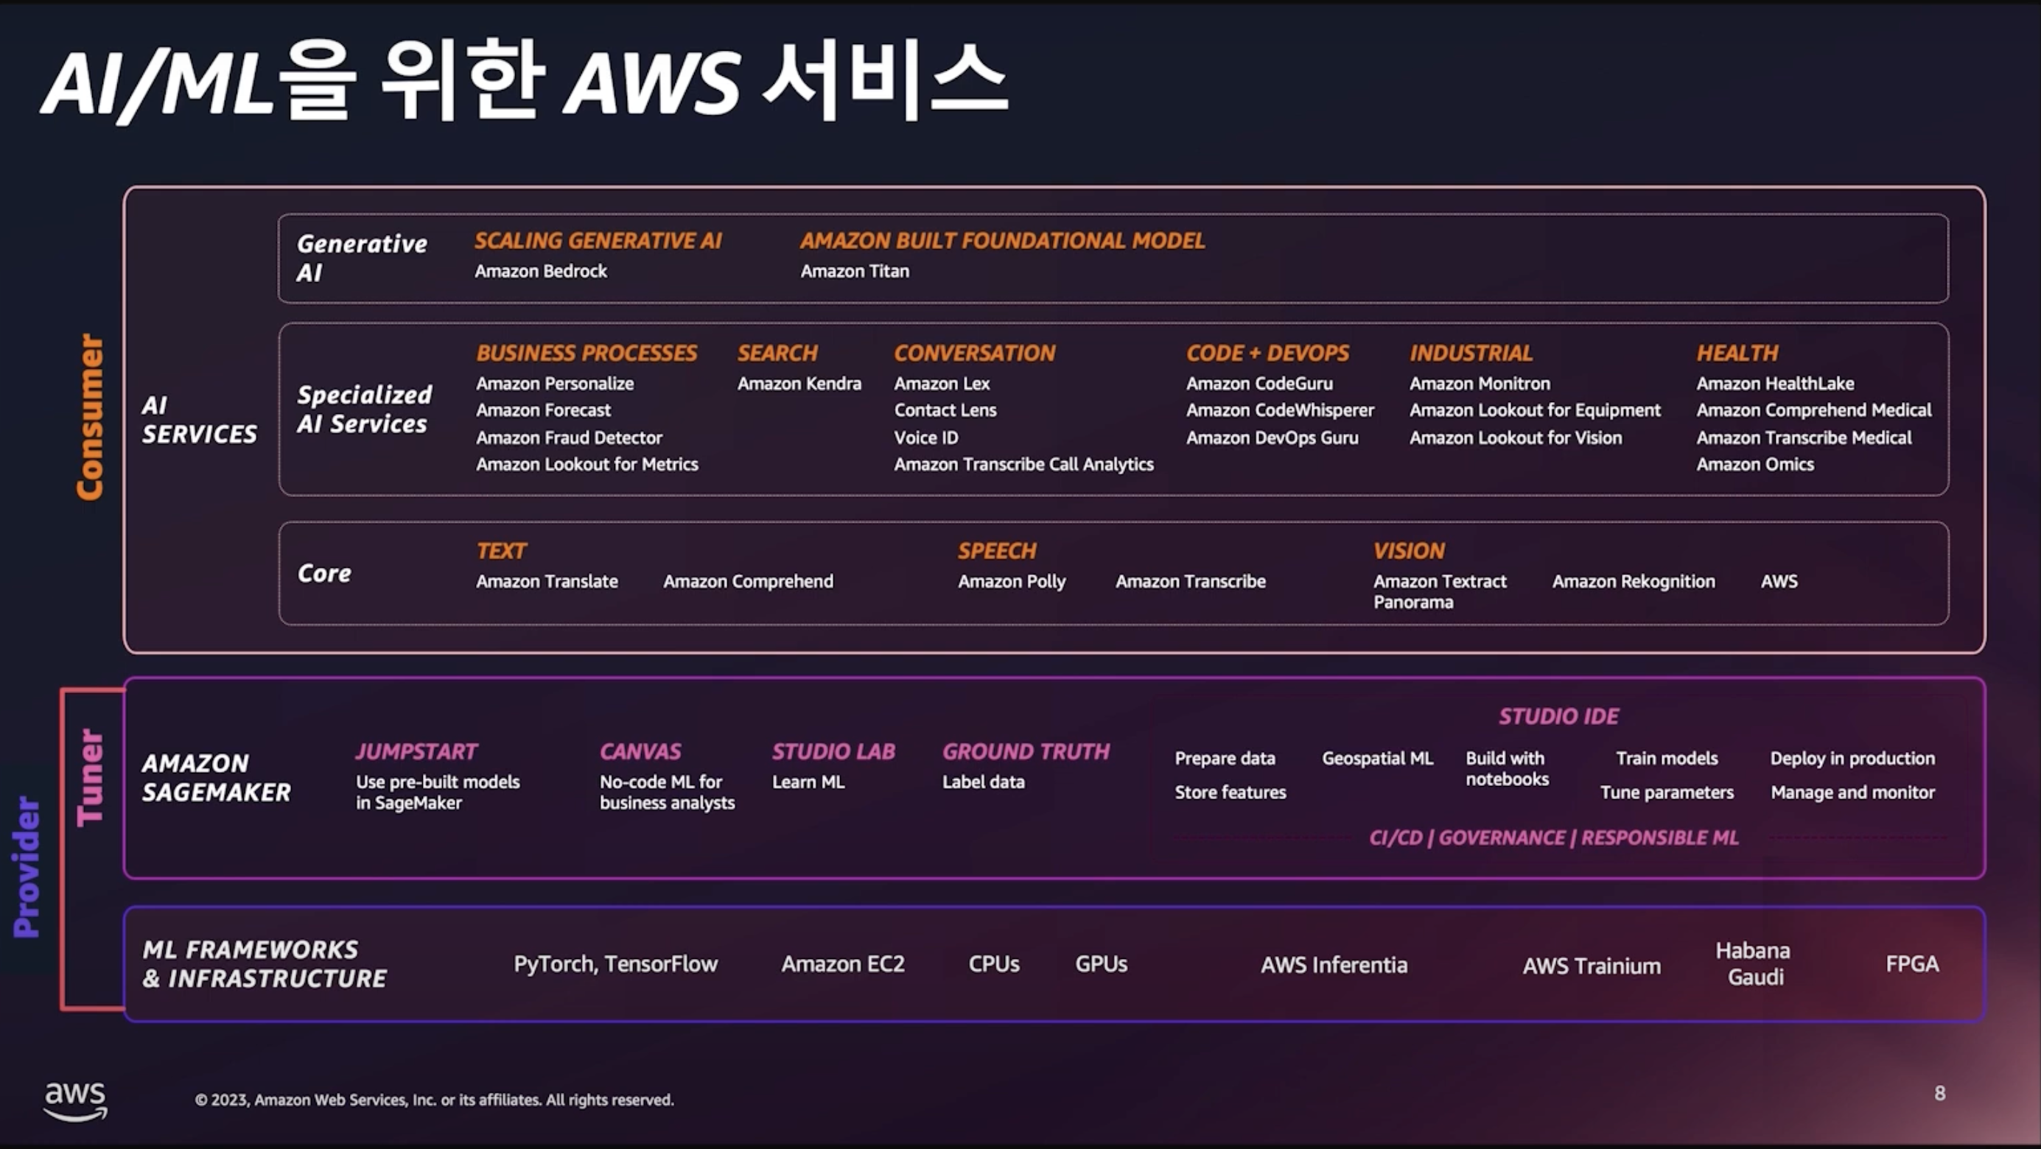Click AWS Inferentia

[1334, 964]
